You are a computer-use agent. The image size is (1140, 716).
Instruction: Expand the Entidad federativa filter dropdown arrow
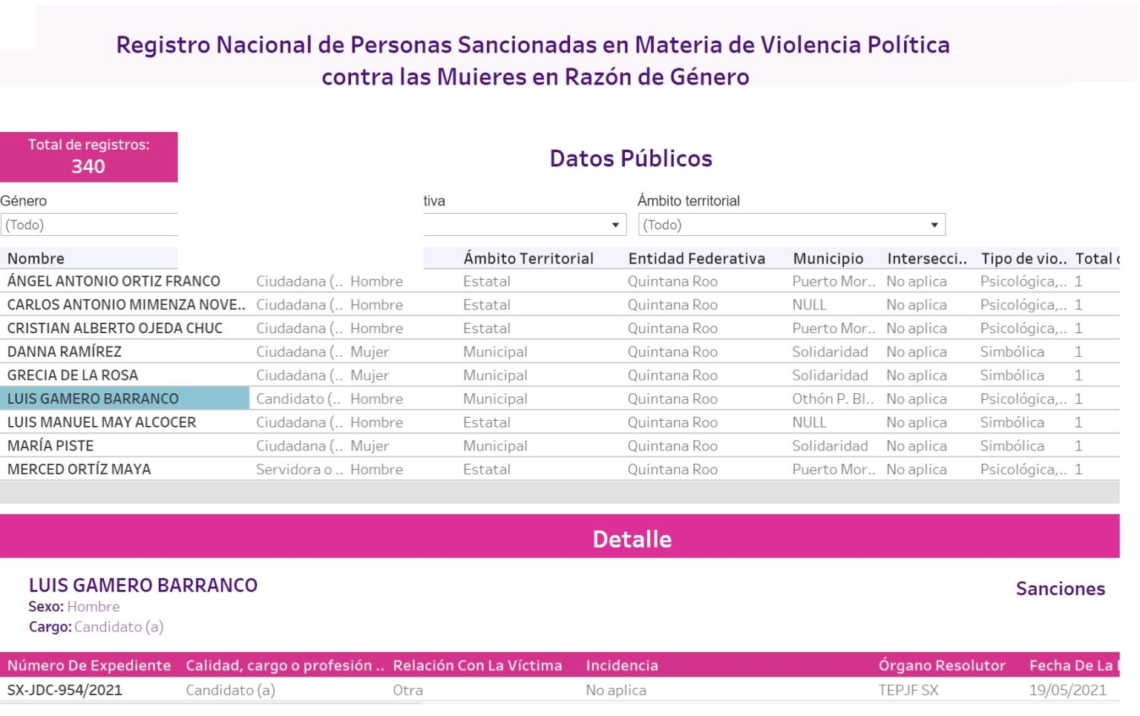pyautogui.click(x=615, y=225)
